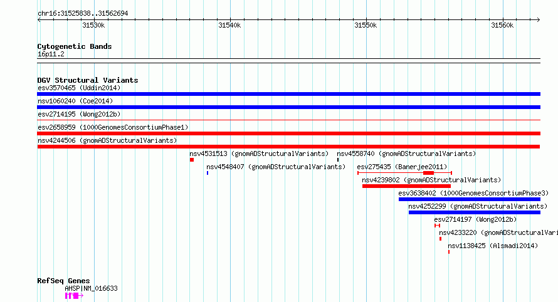Click the chr16:31525838..31562694 coordinate text
The height and width of the screenshot is (302, 558).
(x=83, y=14)
